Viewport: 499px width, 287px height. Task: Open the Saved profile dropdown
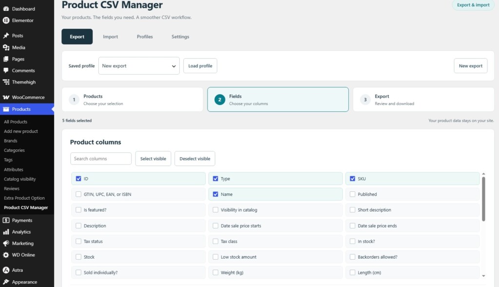tap(139, 66)
